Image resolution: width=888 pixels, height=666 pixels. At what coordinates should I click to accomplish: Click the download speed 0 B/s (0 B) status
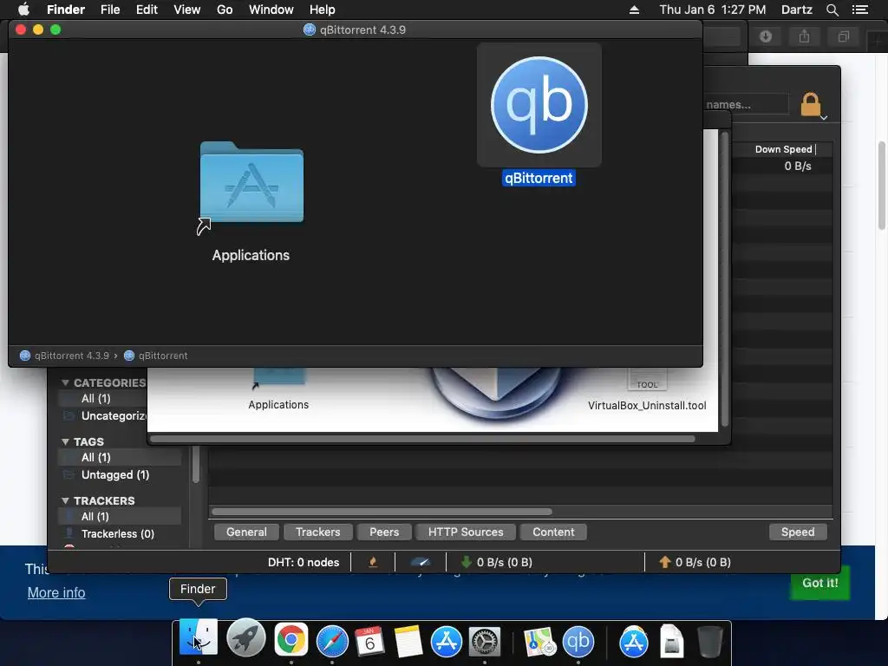pos(497,562)
